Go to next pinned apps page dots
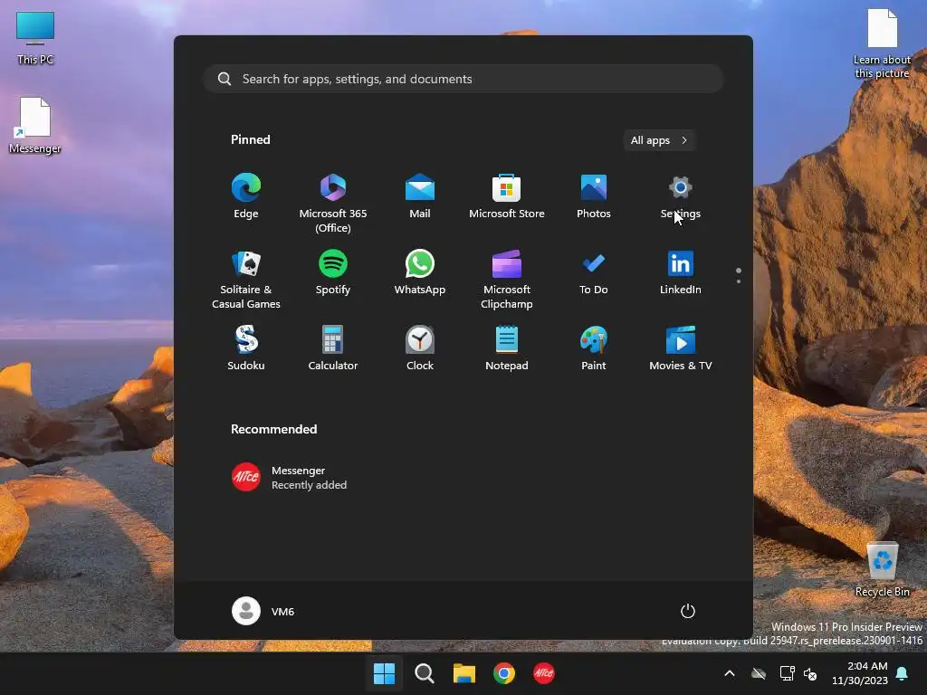927x695 pixels. click(739, 276)
